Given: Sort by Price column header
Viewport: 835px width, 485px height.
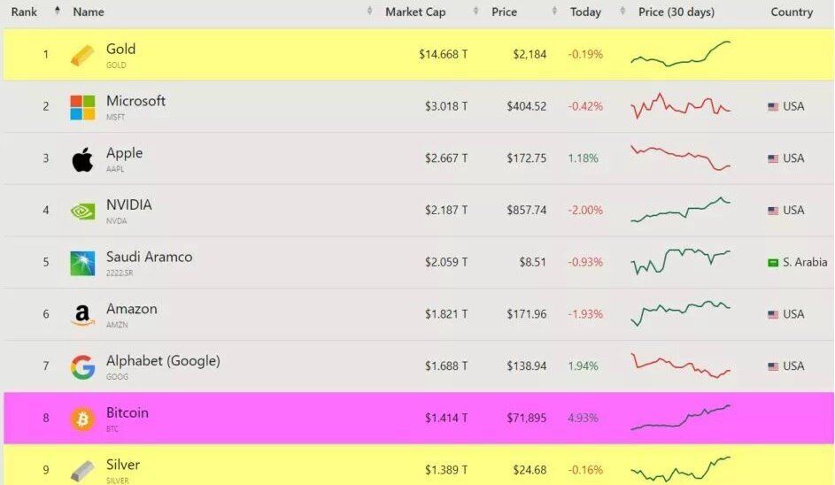Looking at the screenshot, I should point(505,12).
